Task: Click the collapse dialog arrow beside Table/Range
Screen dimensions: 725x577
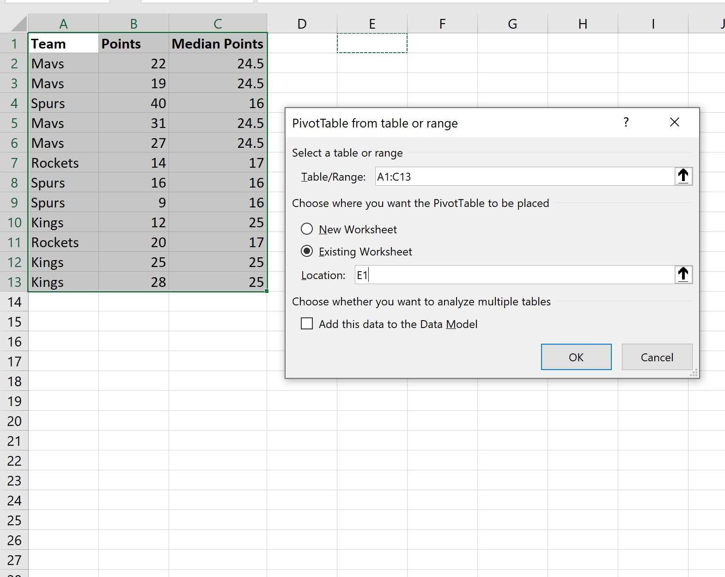Action: tap(683, 176)
